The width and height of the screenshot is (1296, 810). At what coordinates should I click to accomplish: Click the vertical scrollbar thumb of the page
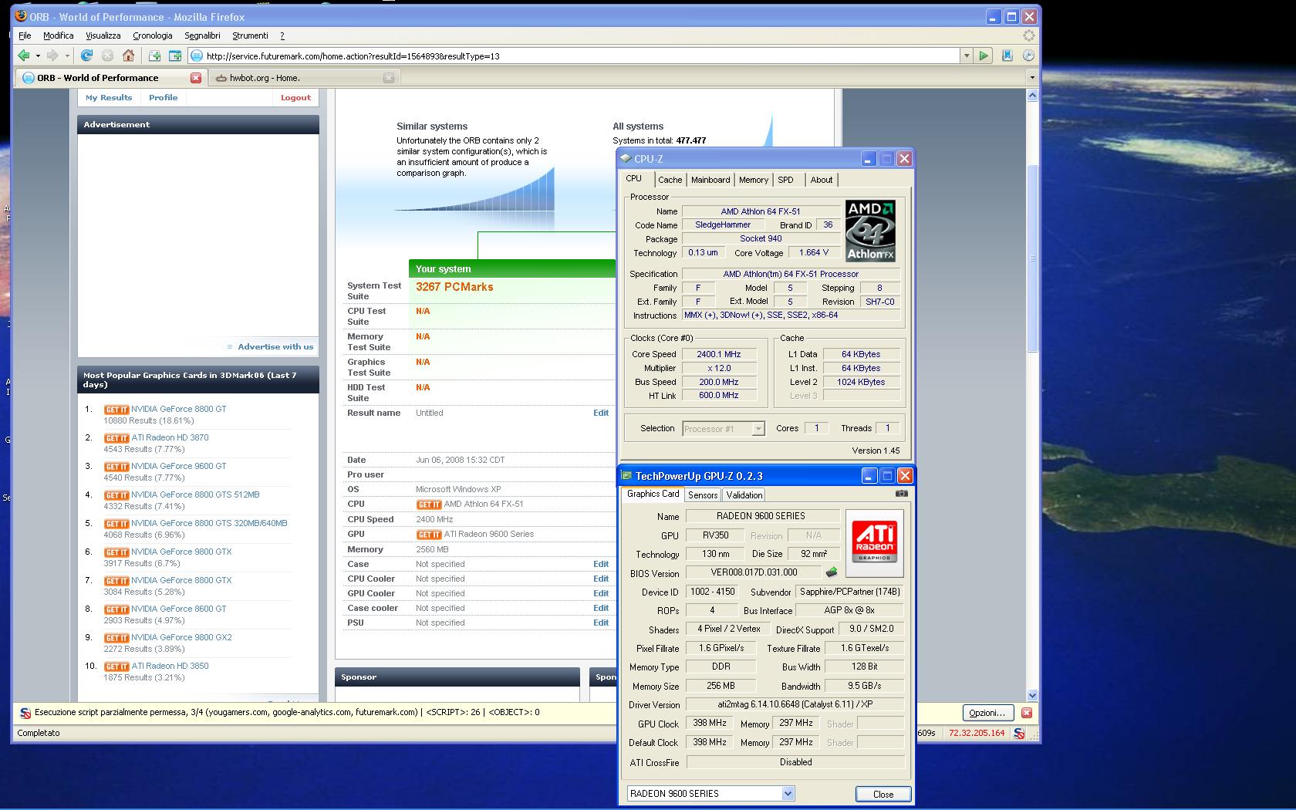coord(1032,258)
